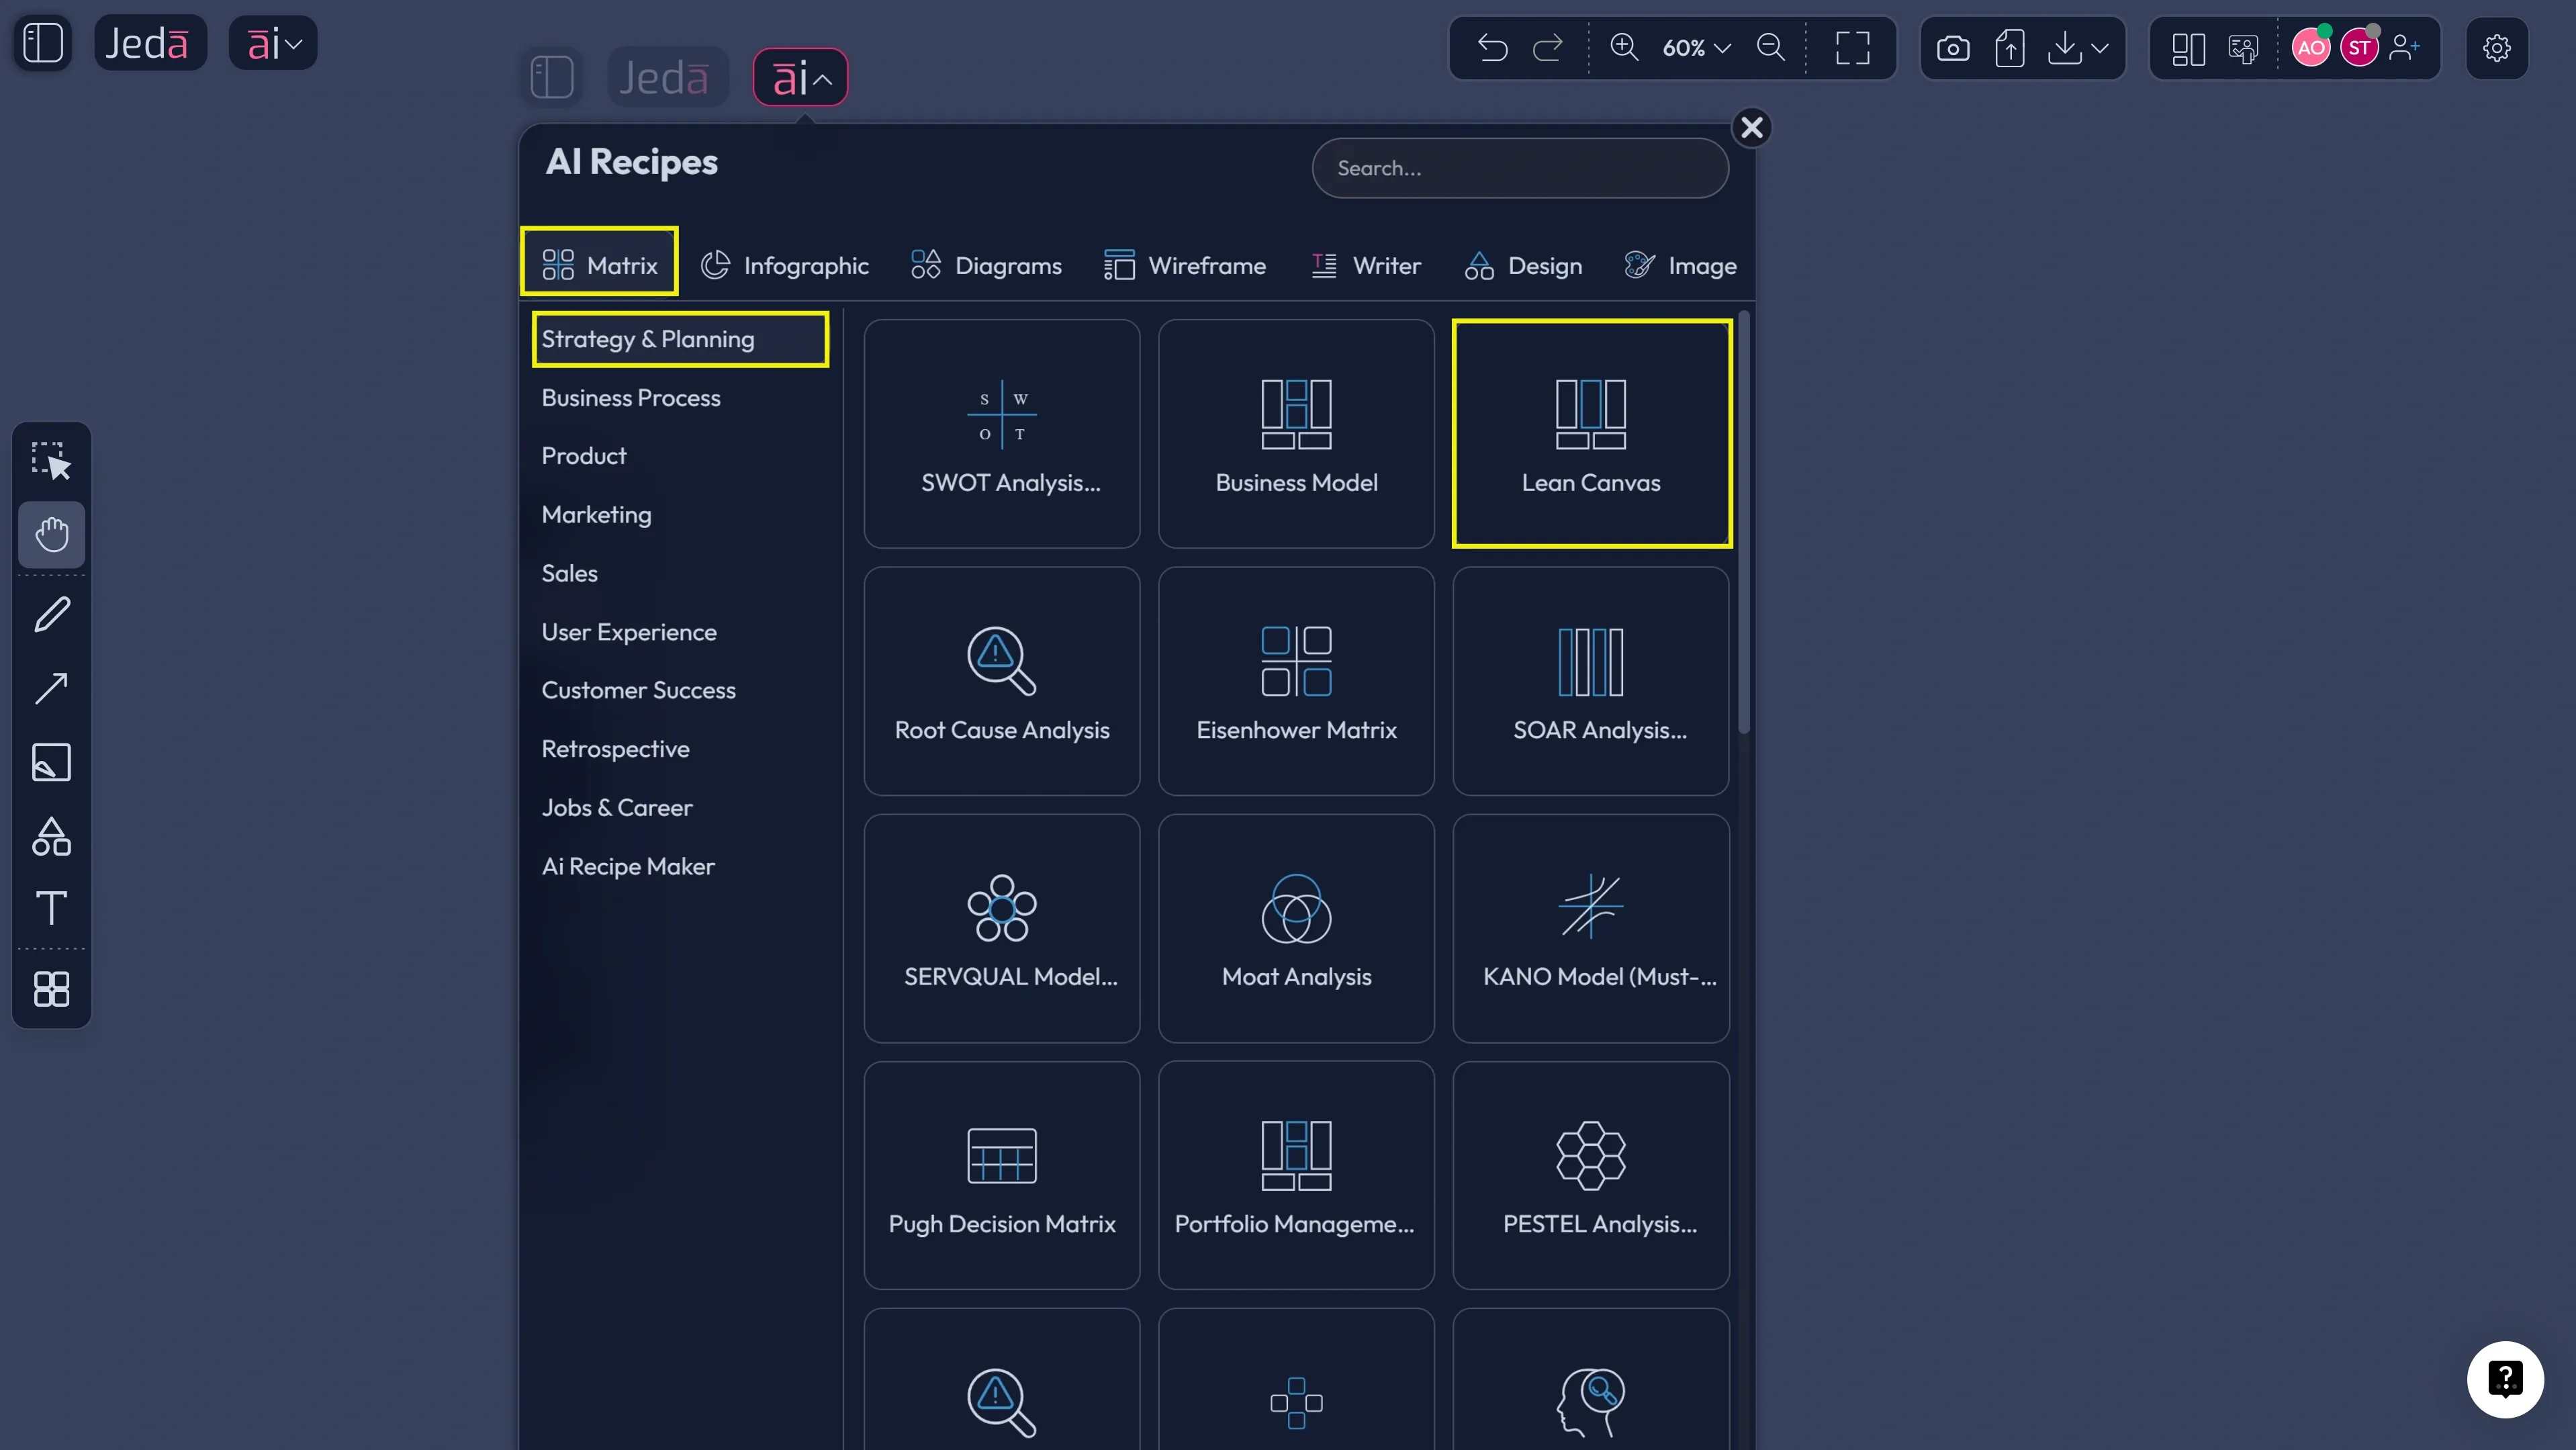This screenshot has width=2576, height=1450.
Task: Toggle fullscreen mode
Action: [x=1852, y=48]
